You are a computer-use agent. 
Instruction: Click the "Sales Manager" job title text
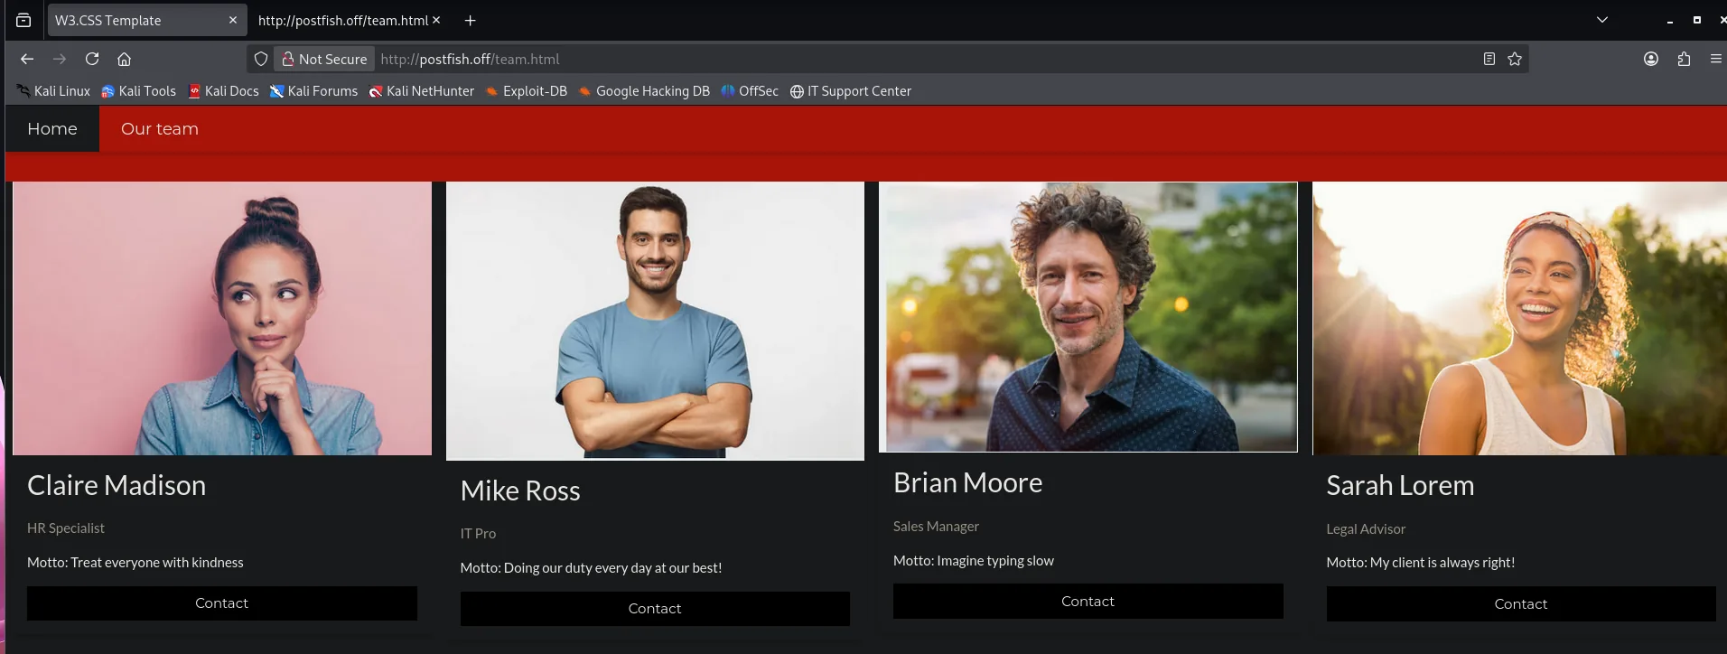936,527
